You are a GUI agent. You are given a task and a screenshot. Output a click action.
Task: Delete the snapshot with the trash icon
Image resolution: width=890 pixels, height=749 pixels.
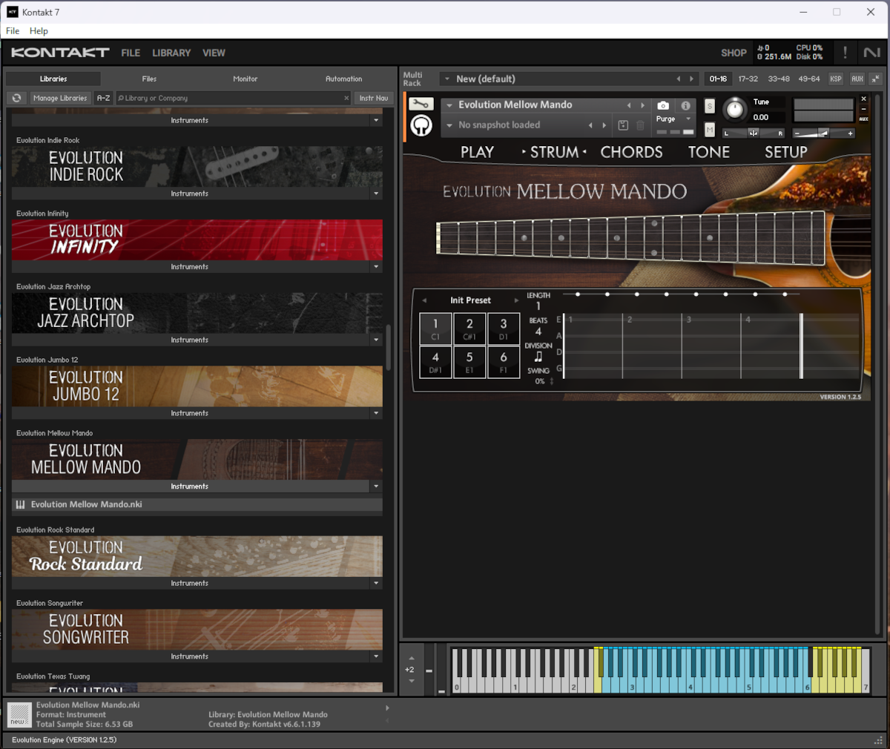tap(641, 125)
